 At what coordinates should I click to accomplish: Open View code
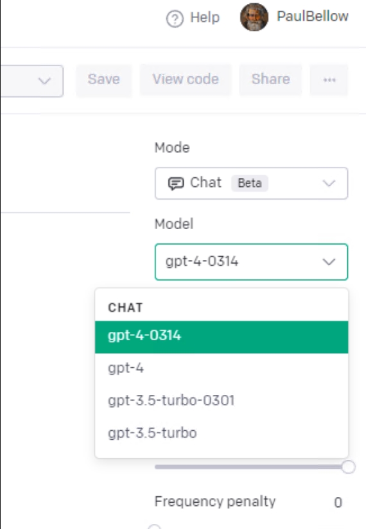tap(186, 80)
